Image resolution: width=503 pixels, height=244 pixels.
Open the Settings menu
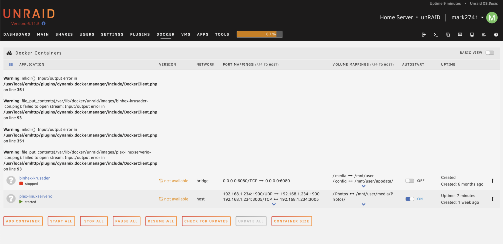click(112, 34)
